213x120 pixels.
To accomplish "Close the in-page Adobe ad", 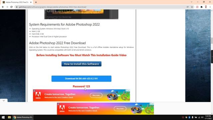I will click(129, 90).
